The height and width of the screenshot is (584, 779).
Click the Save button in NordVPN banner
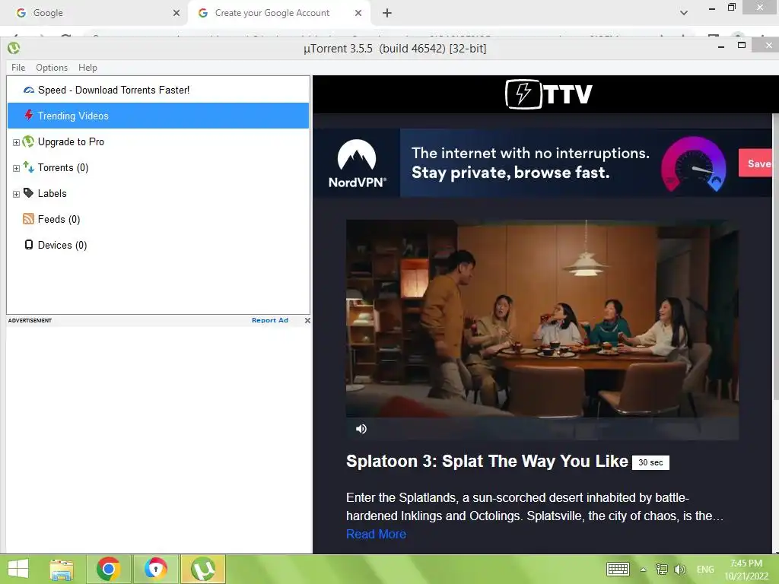click(755, 163)
